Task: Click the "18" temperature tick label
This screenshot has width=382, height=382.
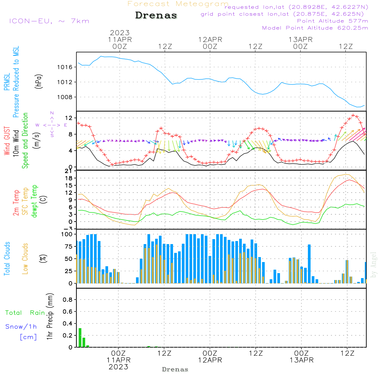Action: click(x=69, y=178)
